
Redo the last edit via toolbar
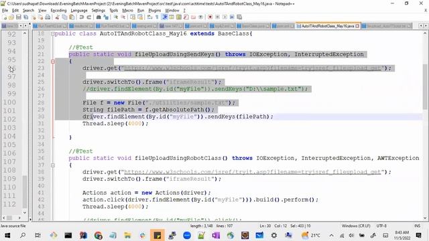point(88,17)
